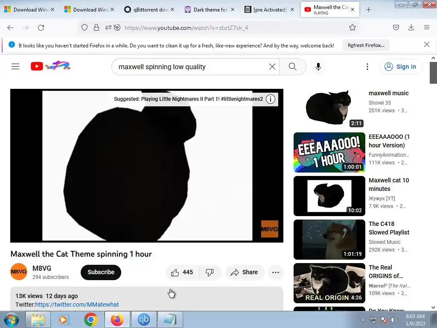Clear the YouTube search text with X
This screenshot has height=328, width=437.
(x=272, y=67)
